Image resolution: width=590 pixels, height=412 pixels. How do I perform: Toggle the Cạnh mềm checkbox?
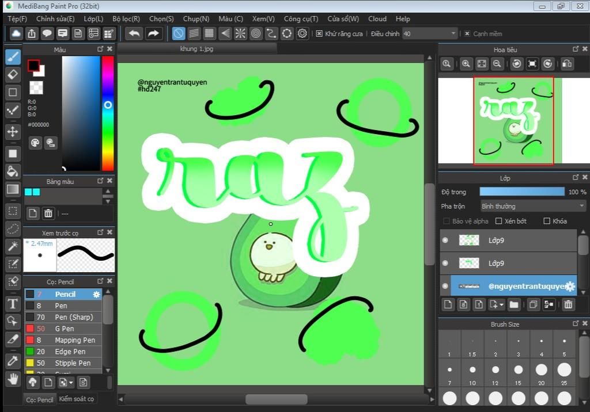click(x=467, y=34)
